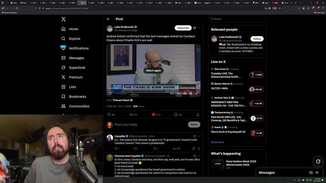
Task: Click Grok icon on Camellia's reply
Action: pyautogui.click(x=195, y=136)
